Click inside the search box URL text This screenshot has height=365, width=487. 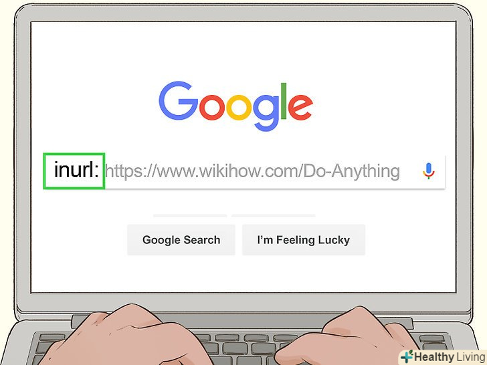click(x=252, y=171)
